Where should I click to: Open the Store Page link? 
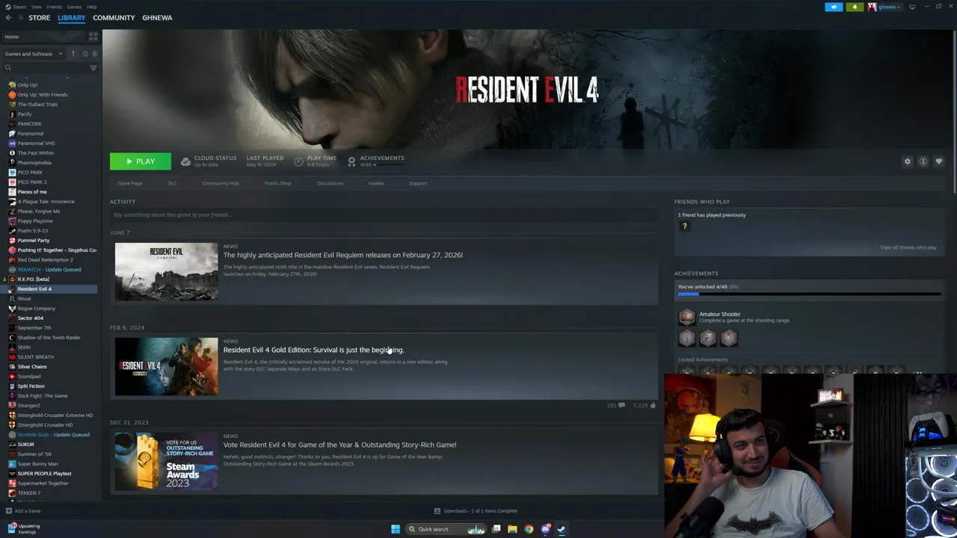point(129,183)
